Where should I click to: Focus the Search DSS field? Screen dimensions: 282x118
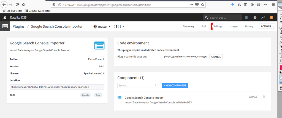223,18
